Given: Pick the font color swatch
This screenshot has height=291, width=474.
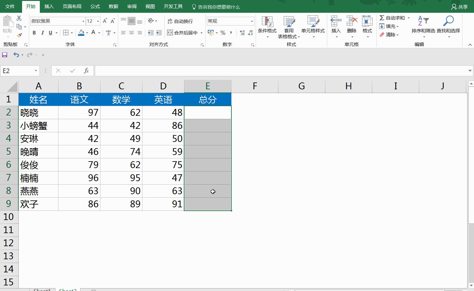Looking at the screenshot, I should coord(93,33).
